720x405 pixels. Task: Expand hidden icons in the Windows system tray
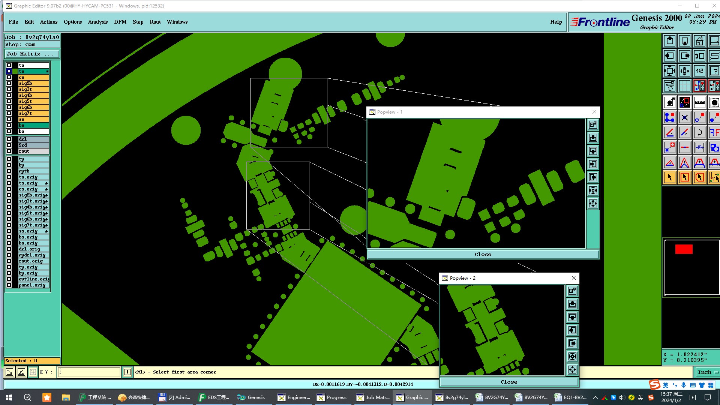(x=595, y=397)
